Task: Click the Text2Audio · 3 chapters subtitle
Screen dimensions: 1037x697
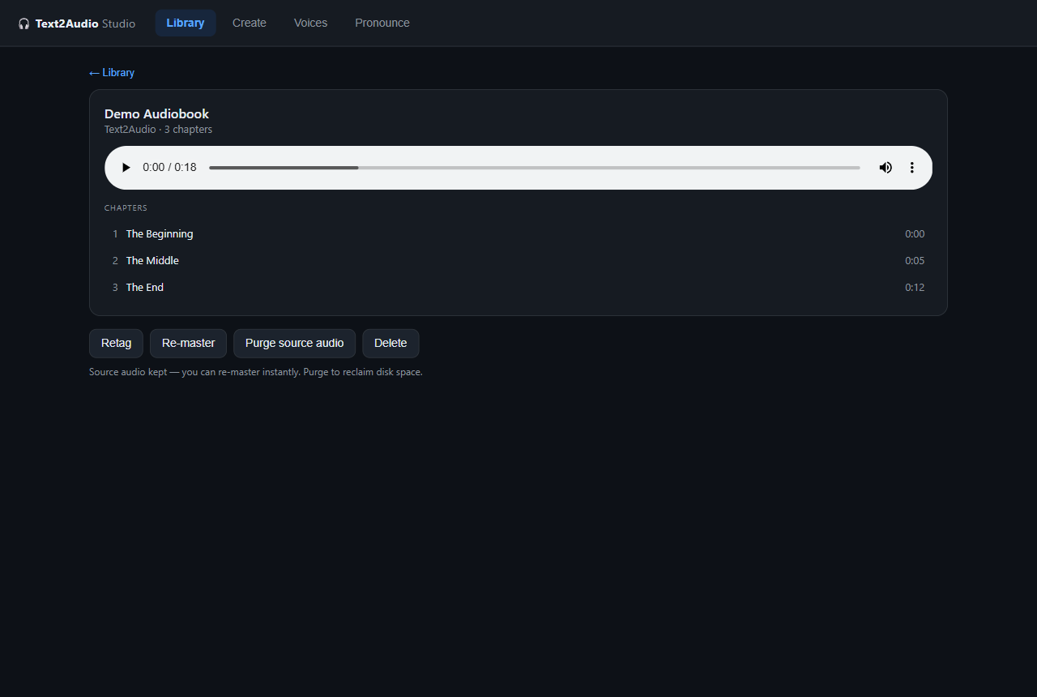Action: coord(158,130)
